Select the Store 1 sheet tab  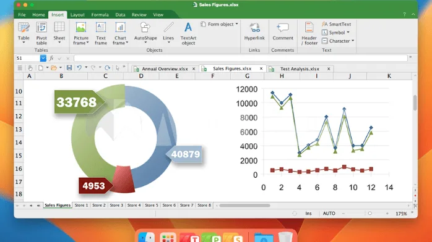click(x=81, y=205)
